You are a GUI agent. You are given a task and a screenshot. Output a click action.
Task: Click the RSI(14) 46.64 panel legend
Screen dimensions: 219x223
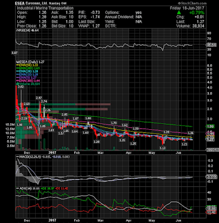[x=27, y=30]
